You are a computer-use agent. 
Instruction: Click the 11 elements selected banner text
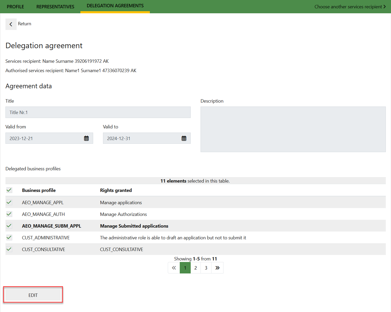click(195, 181)
